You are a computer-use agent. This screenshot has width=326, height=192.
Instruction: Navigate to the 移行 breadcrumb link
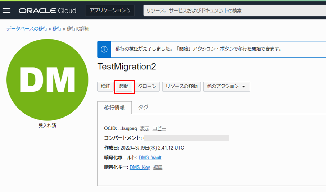[57, 28]
